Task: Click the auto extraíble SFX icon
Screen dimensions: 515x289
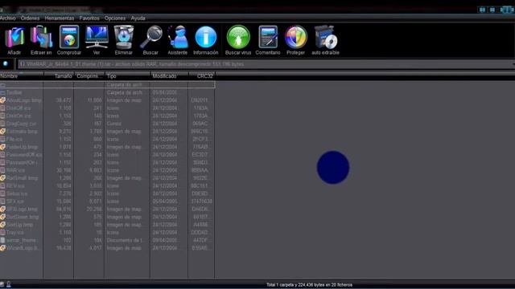Action: click(x=325, y=37)
